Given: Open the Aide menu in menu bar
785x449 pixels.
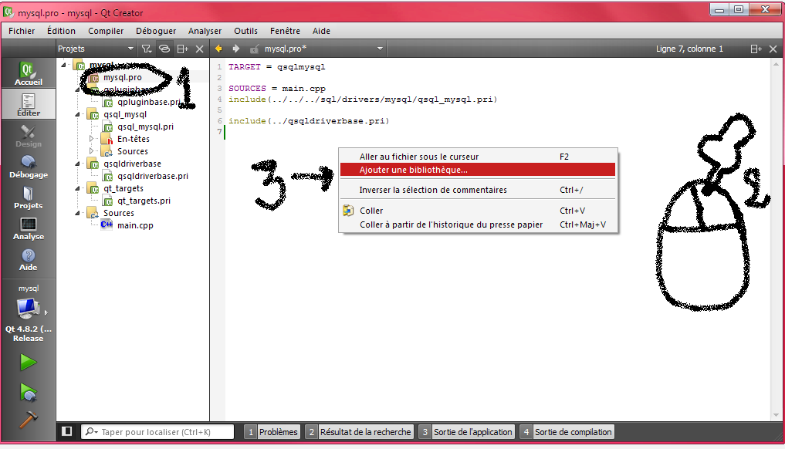Looking at the screenshot, I should point(321,31).
